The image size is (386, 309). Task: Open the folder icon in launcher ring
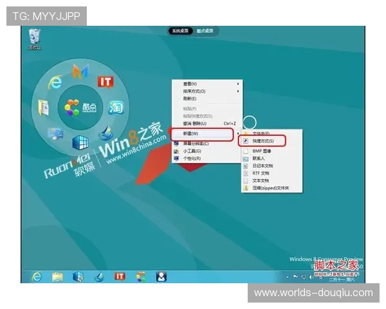44,107
